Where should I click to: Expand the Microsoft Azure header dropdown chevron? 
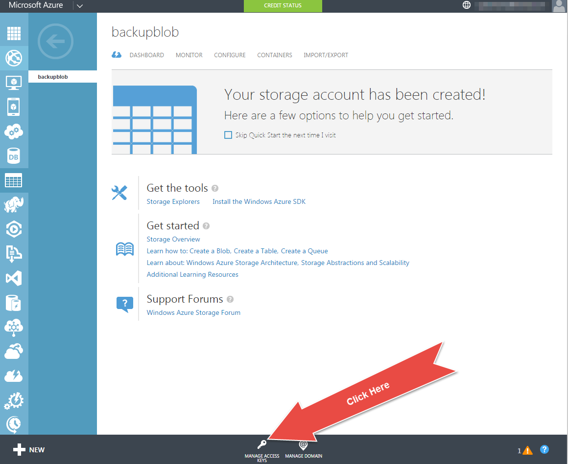coord(80,6)
